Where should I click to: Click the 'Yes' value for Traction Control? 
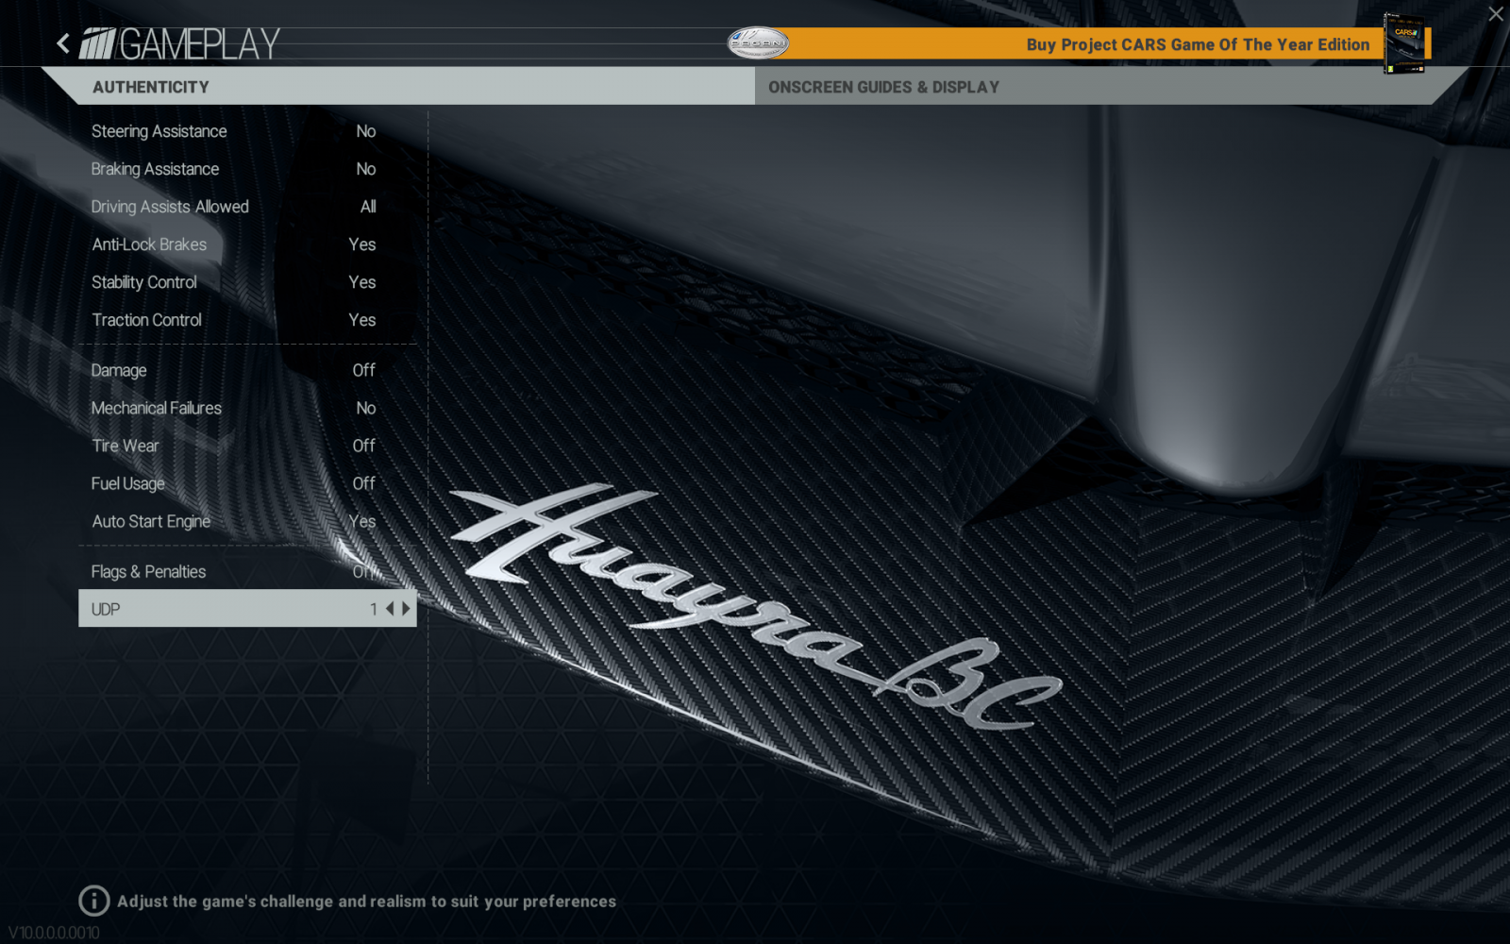[x=362, y=320]
